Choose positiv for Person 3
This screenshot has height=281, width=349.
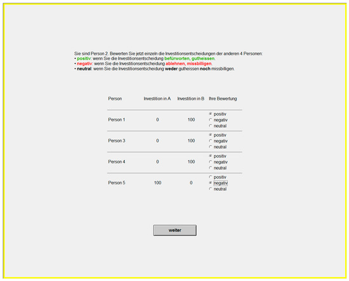(210, 135)
